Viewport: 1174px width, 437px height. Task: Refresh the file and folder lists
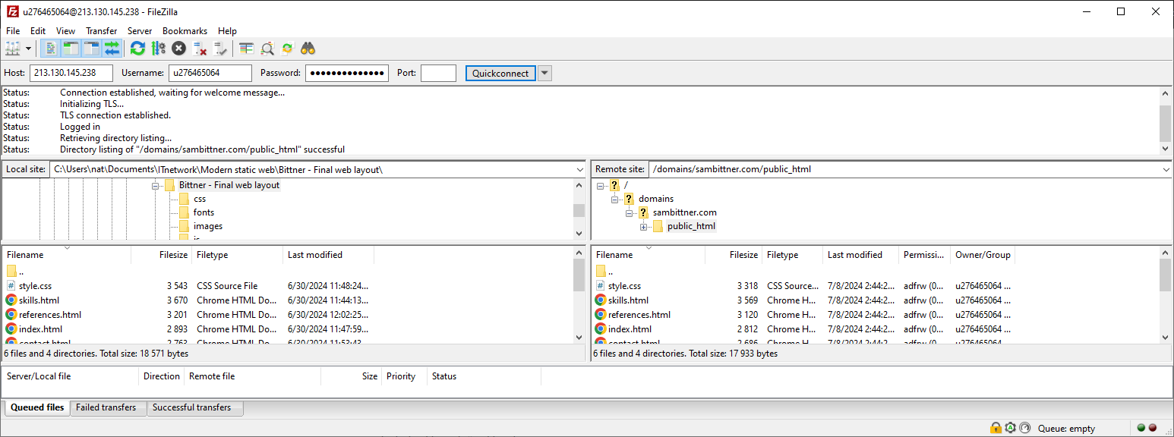click(x=137, y=49)
